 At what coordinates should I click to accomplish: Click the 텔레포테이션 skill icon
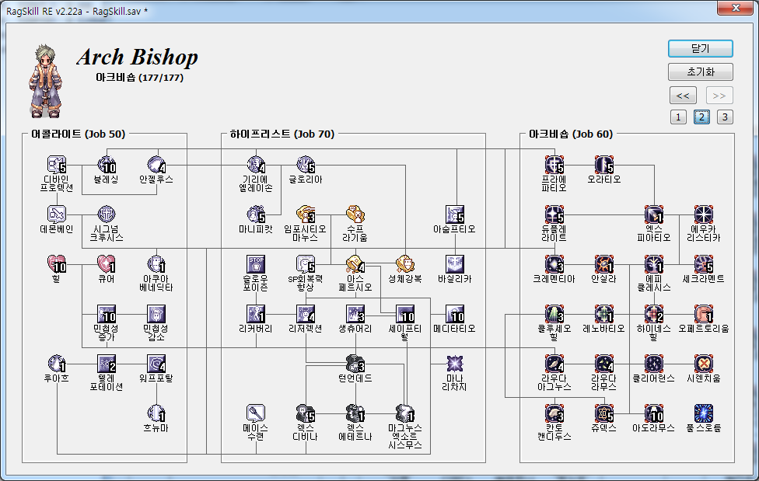pyautogui.click(x=107, y=364)
